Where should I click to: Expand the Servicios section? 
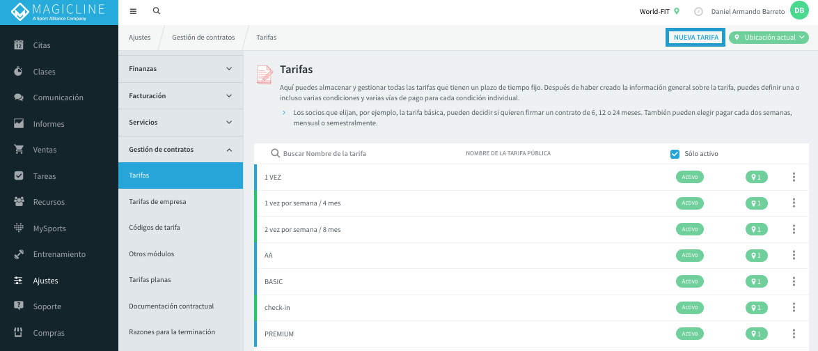(180, 122)
